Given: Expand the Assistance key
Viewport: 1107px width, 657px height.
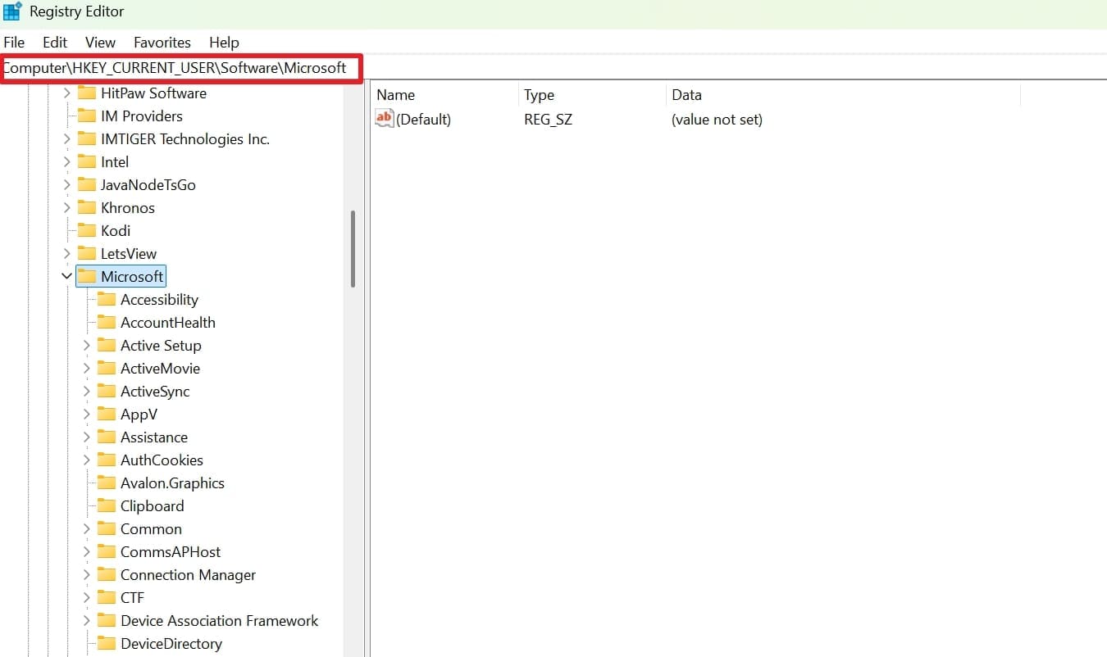Looking at the screenshot, I should tap(87, 437).
